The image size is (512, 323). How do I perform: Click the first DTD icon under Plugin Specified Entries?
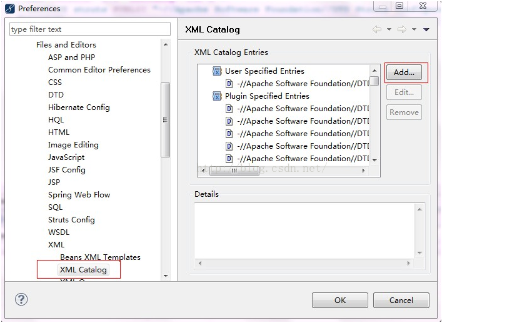(229, 109)
